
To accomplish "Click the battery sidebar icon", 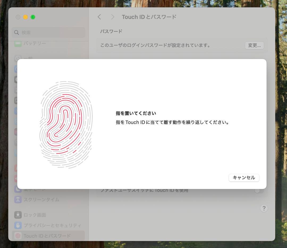I will (18, 44).
